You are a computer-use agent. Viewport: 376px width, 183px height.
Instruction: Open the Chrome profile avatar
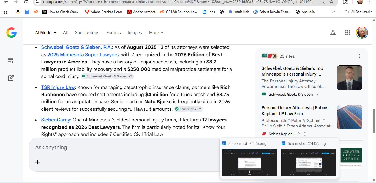coord(360,2)
